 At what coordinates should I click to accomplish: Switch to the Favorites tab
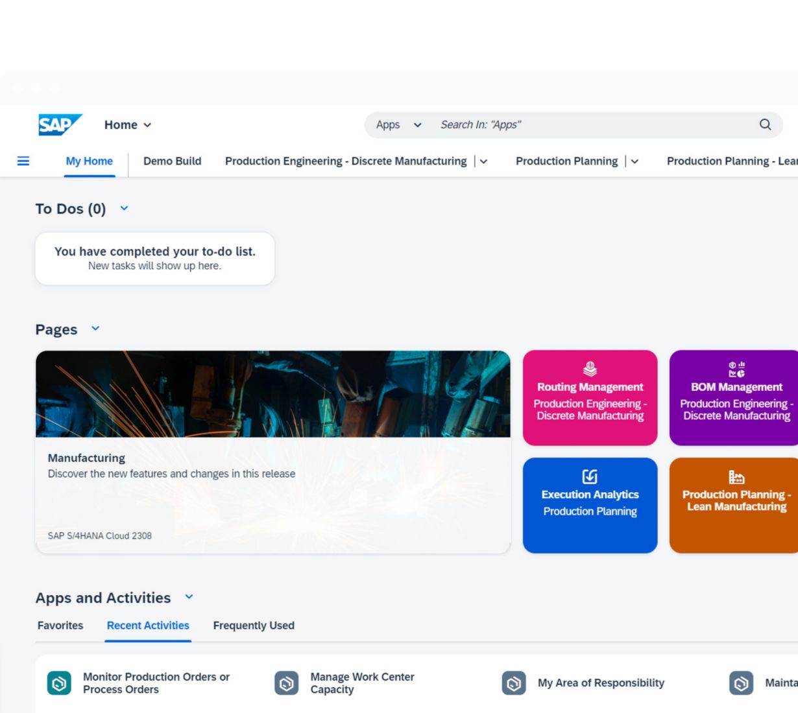coord(60,625)
